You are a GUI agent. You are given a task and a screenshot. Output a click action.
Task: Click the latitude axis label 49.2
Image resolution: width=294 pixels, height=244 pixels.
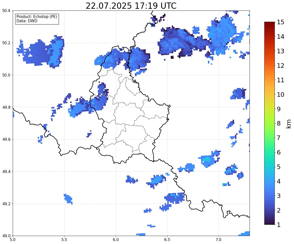tap(6, 204)
